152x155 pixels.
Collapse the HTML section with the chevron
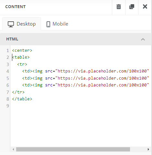point(143,39)
